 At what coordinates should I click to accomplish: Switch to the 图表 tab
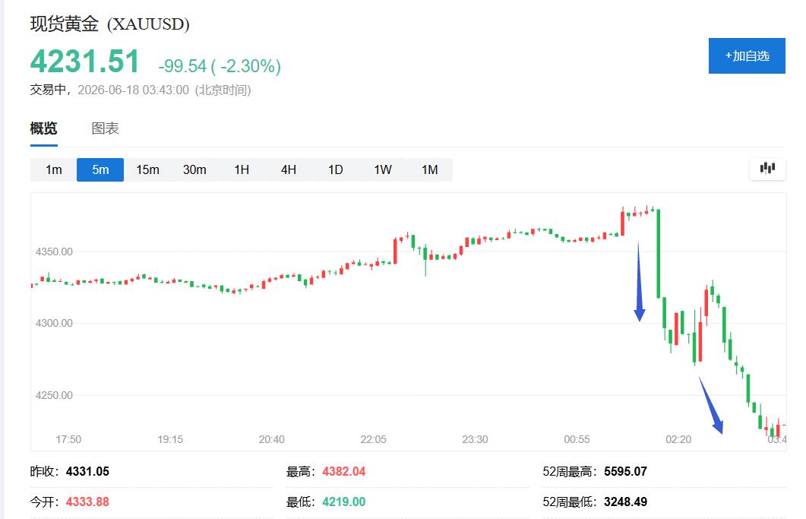point(105,128)
